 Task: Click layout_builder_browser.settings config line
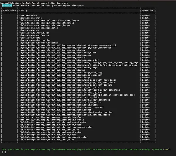pyautogui.click(x=39, y=43)
